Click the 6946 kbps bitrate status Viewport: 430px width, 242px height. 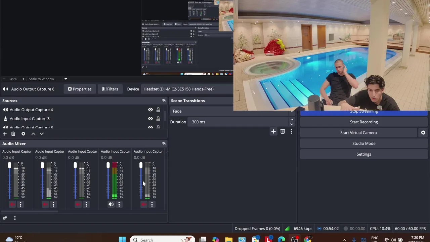point(303,229)
